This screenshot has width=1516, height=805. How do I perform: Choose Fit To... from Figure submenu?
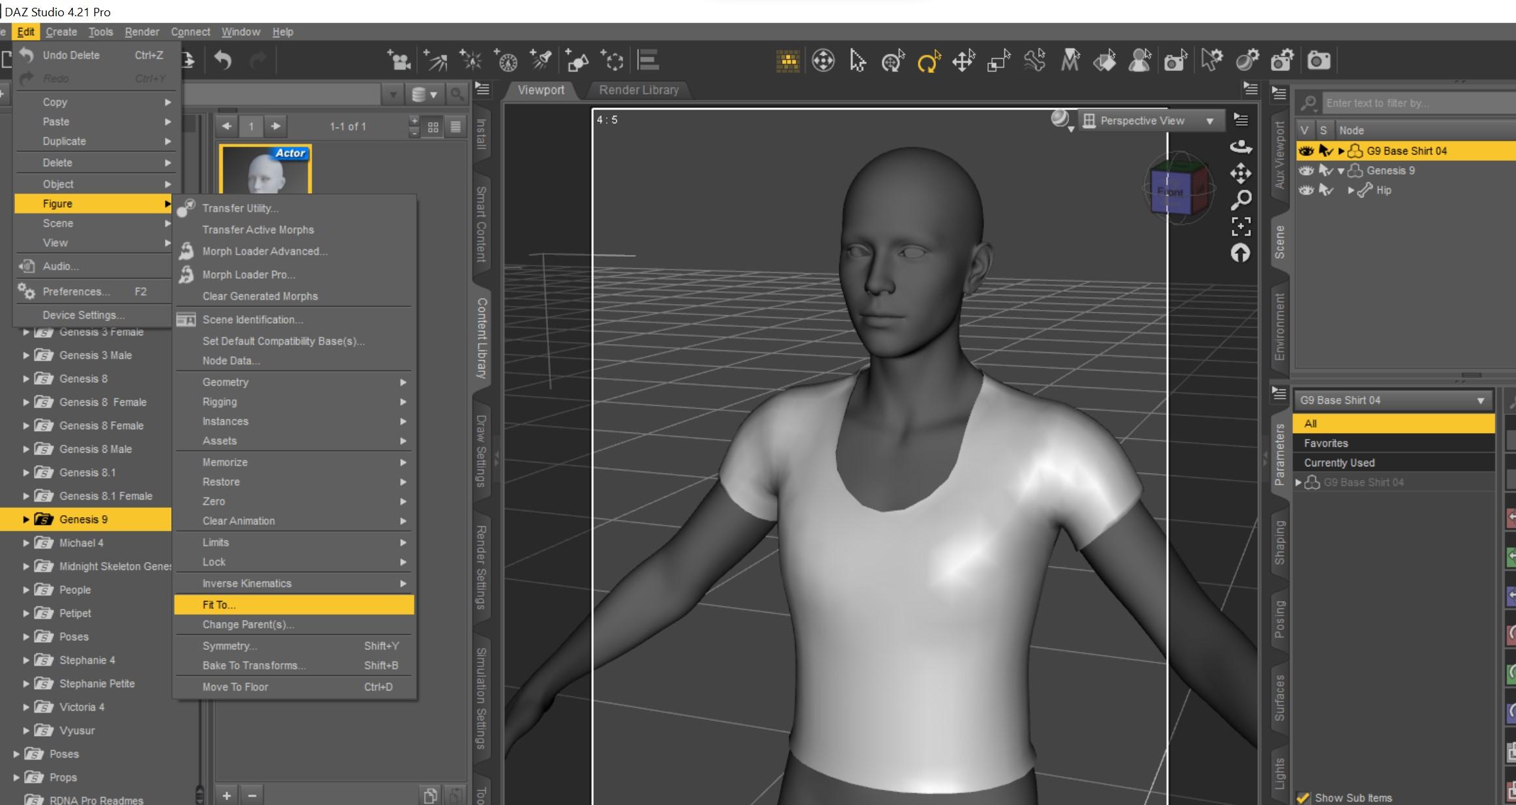(x=219, y=604)
